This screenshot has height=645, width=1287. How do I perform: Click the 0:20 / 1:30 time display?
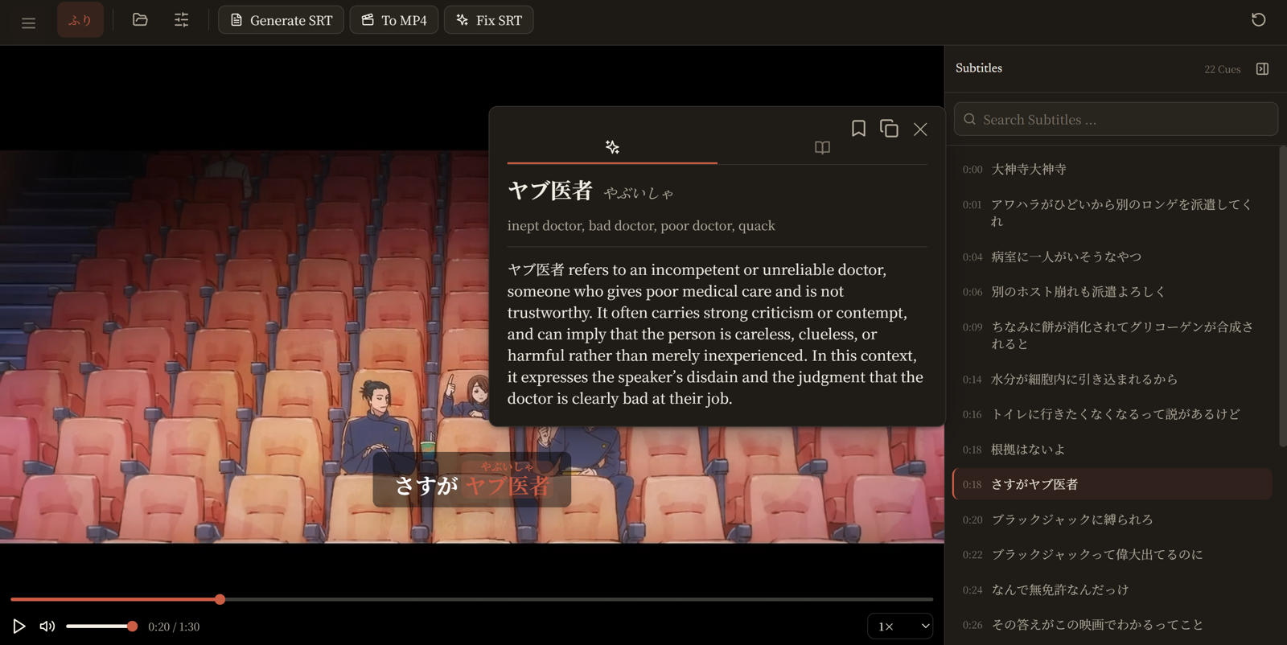tap(174, 627)
